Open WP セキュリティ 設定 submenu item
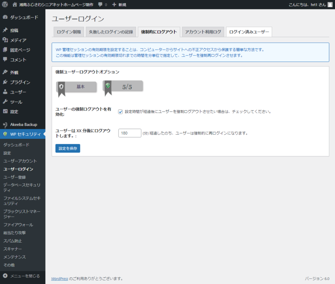The image size is (335, 284). point(7,153)
